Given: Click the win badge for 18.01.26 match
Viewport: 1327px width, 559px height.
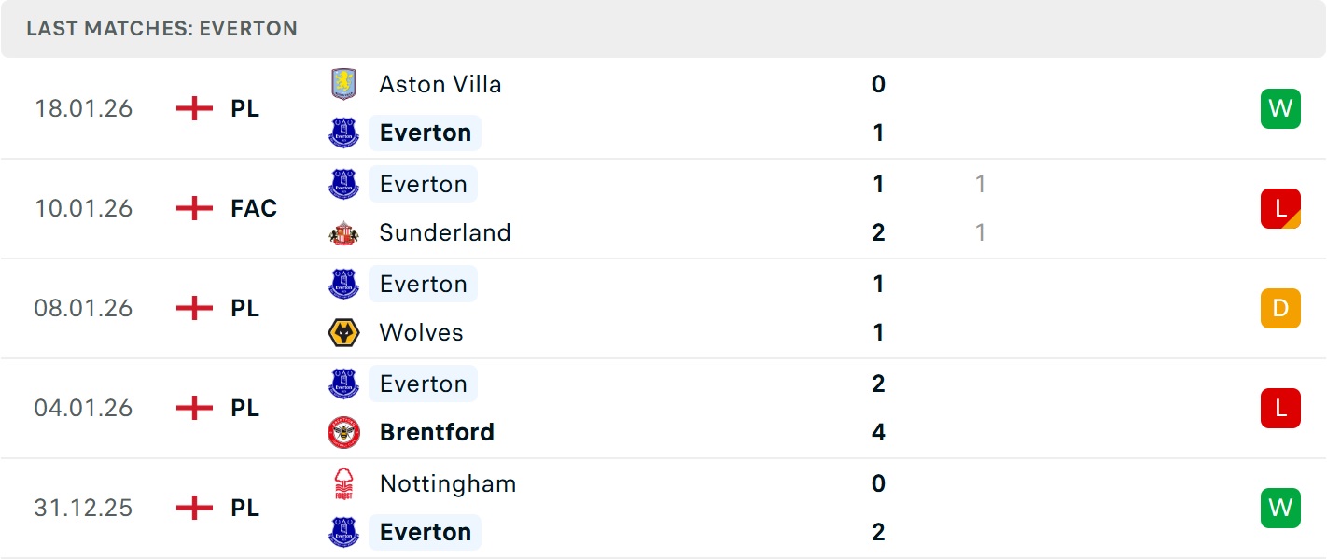Looking at the screenshot, I should pos(1279,108).
